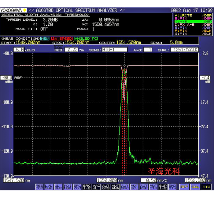Viewport: 214px width, 198px height.
Task: Toggle the ANGLED PC indicator
Action: click(x=86, y=39)
